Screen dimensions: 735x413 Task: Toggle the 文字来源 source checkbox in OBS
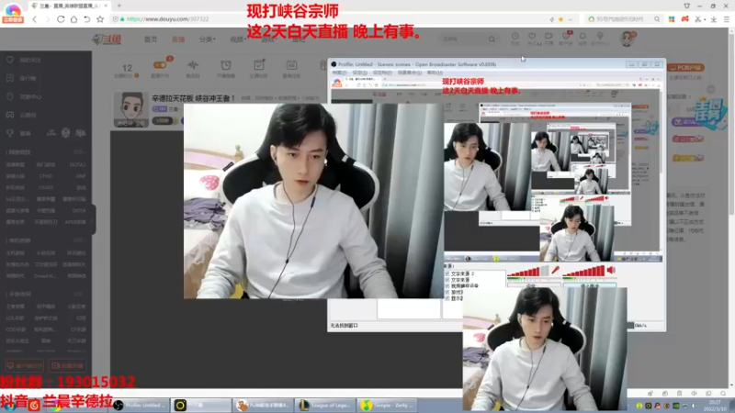click(x=447, y=280)
